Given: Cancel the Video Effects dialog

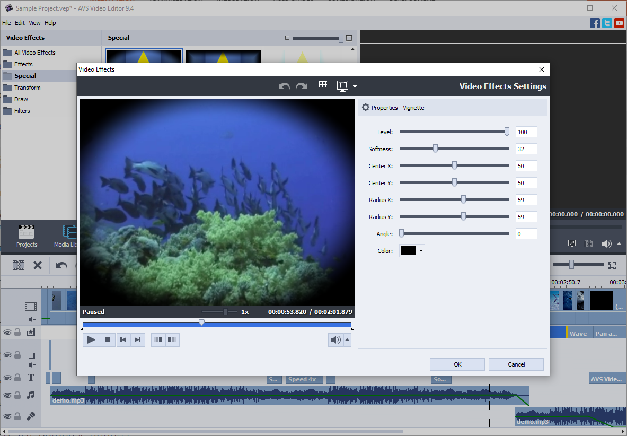Looking at the screenshot, I should click(515, 364).
